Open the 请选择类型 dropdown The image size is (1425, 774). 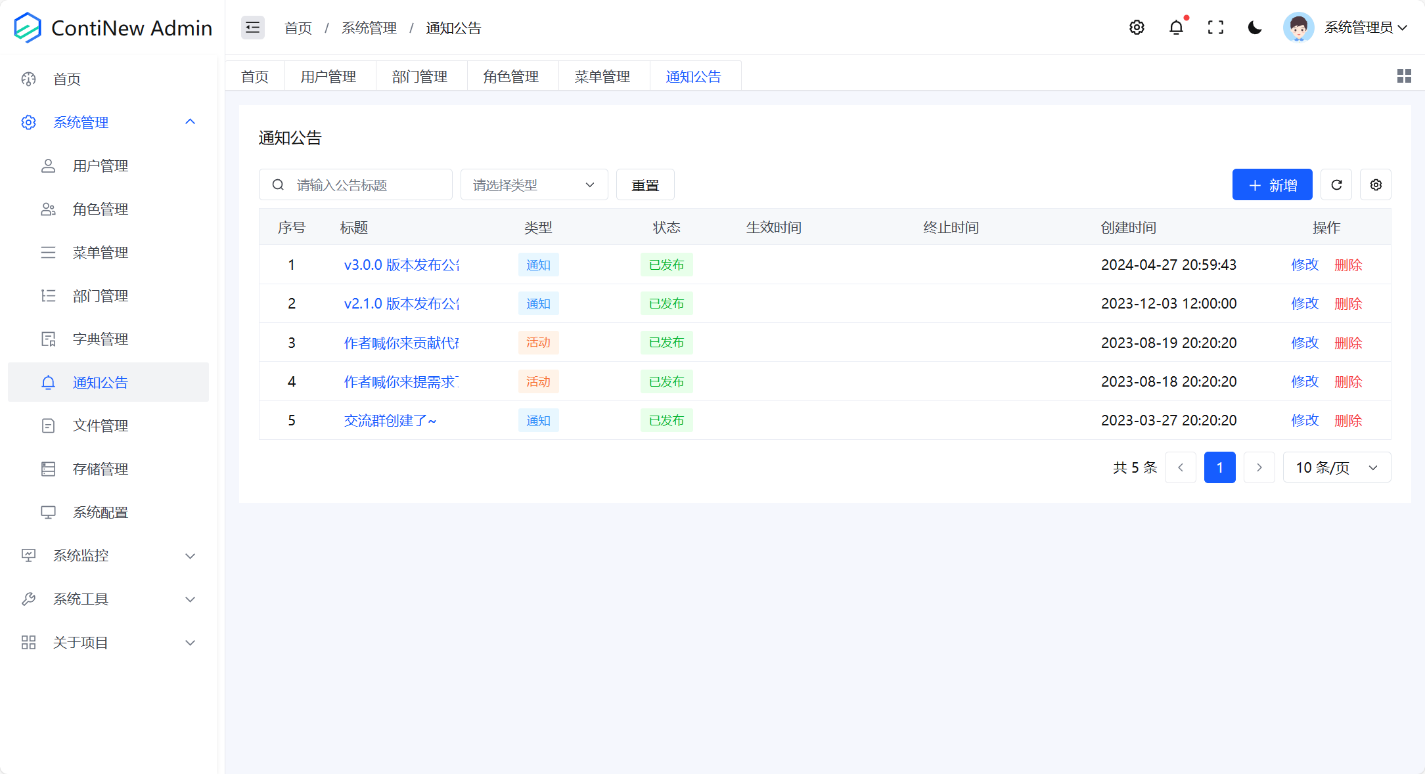[x=533, y=184]
